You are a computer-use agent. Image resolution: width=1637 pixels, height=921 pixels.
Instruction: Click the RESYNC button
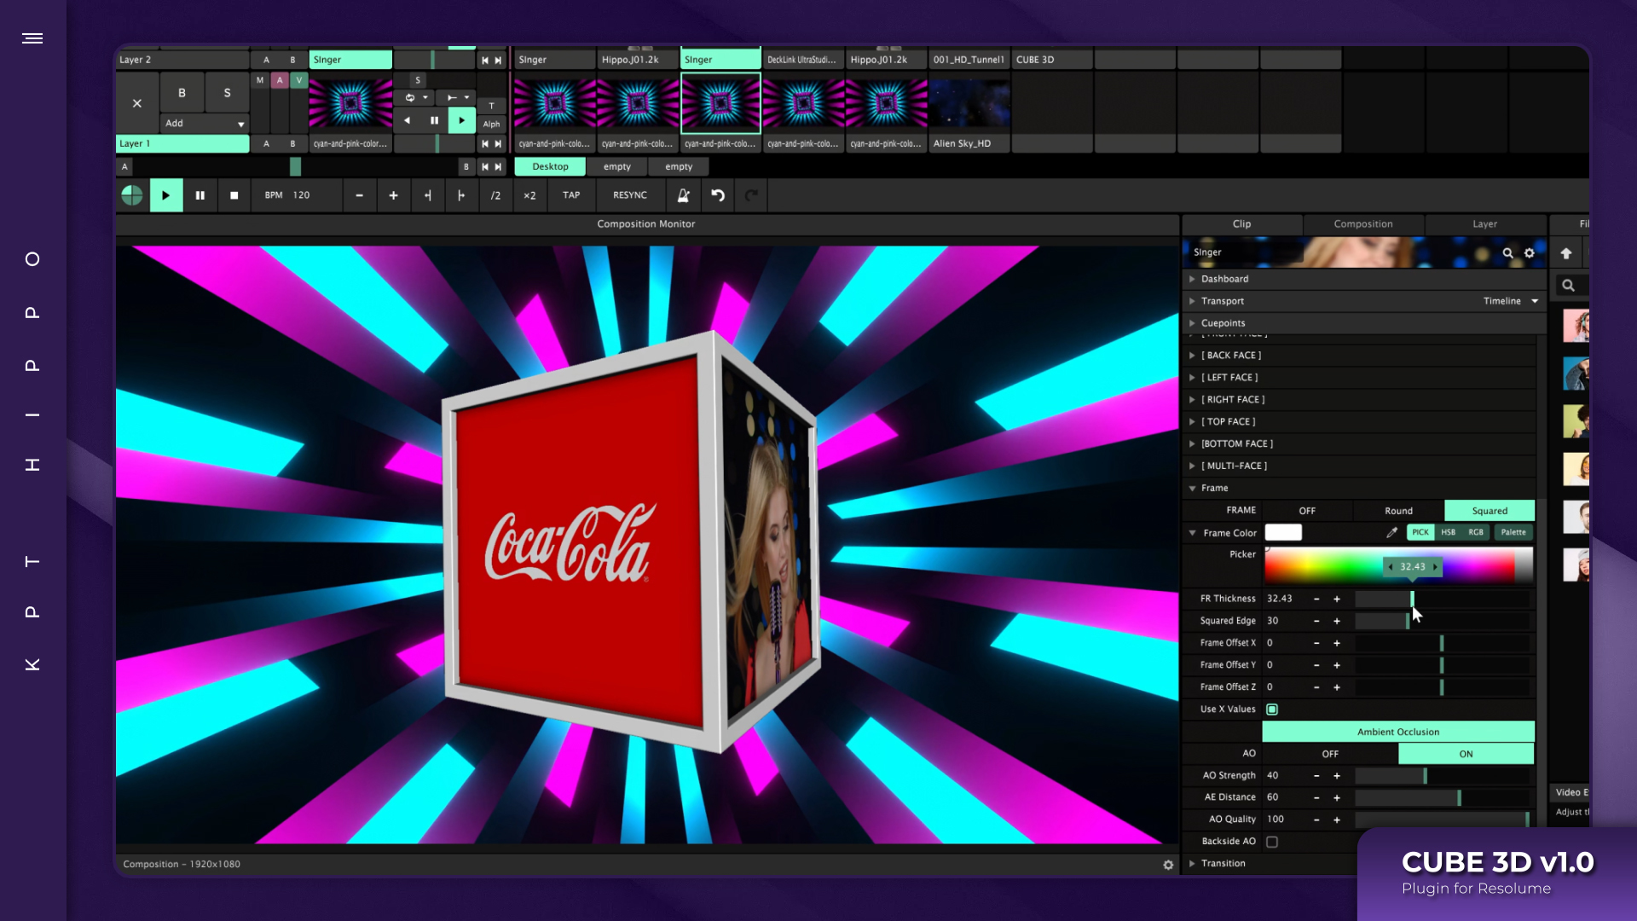pyautogui.click(x=630, y=195)
